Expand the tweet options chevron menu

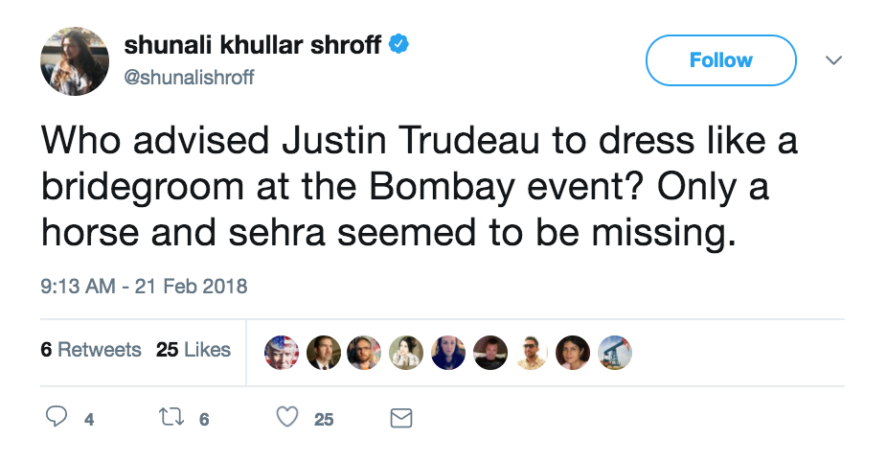click(x=833, y=60)
